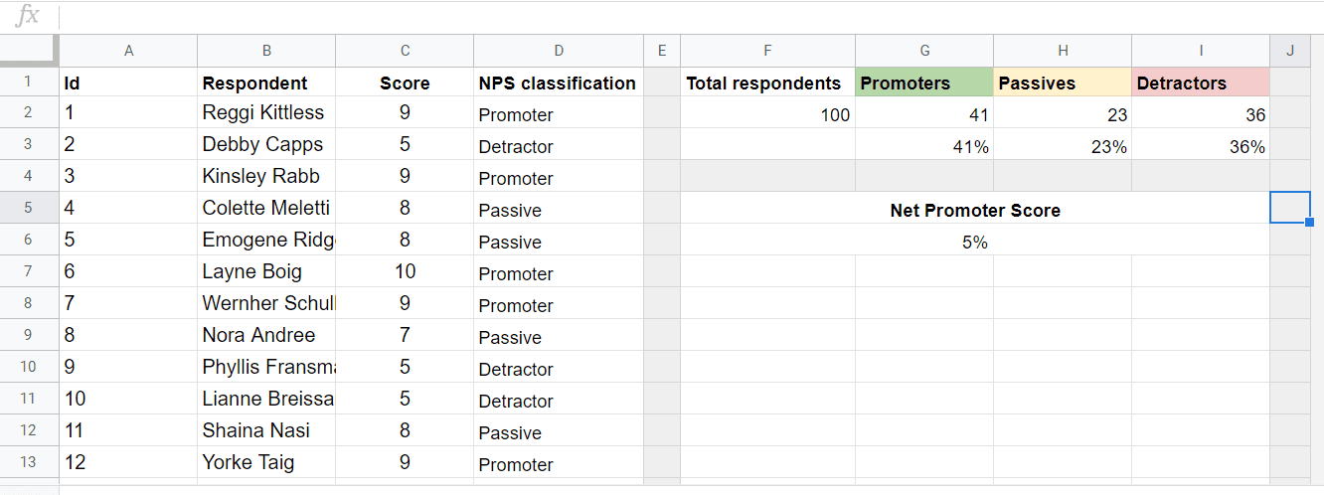Click the red Detractors header cell
Screen dimensions: 1324x495
(x=1201, y=82)
